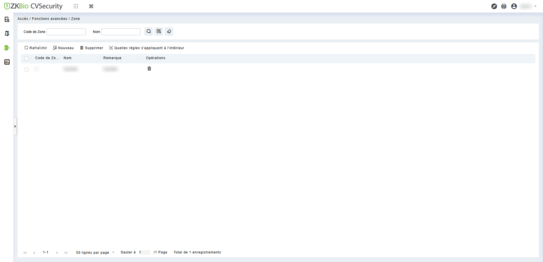
Task: Expand the collapsed left sidebar panel
Action: click(15, 126)
